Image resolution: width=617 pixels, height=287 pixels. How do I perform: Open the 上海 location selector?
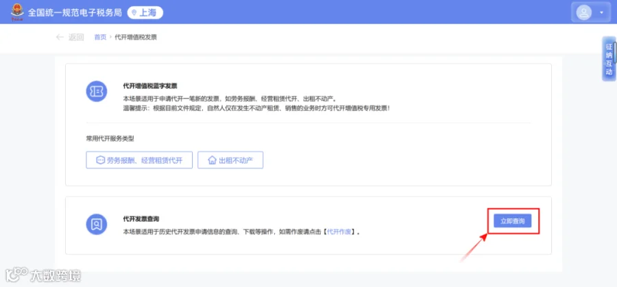[145, 12]
